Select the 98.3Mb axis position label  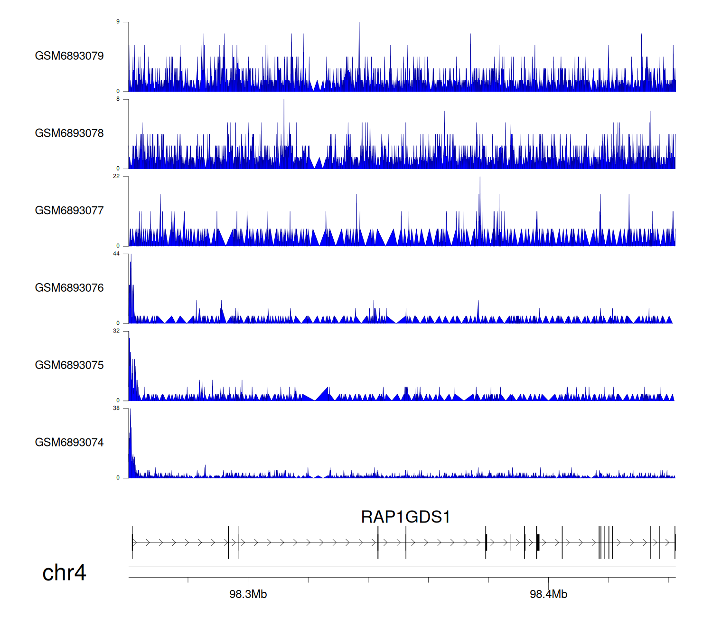248,594
